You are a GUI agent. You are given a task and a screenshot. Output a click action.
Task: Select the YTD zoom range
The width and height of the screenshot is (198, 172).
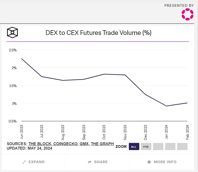pos(146,146)
